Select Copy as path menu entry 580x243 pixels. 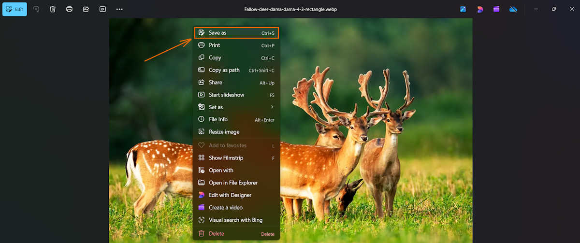(x=236, y=70)
